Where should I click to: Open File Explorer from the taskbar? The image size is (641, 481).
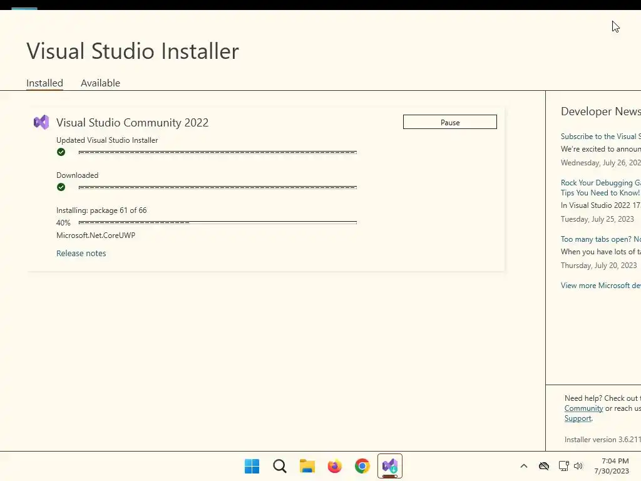307,466
